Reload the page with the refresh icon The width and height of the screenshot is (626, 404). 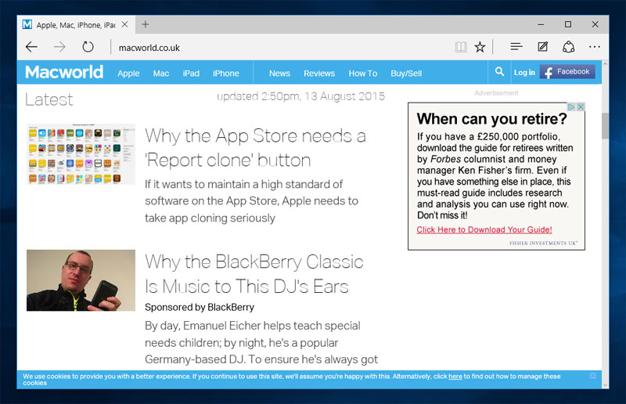[x=88, y=47]
